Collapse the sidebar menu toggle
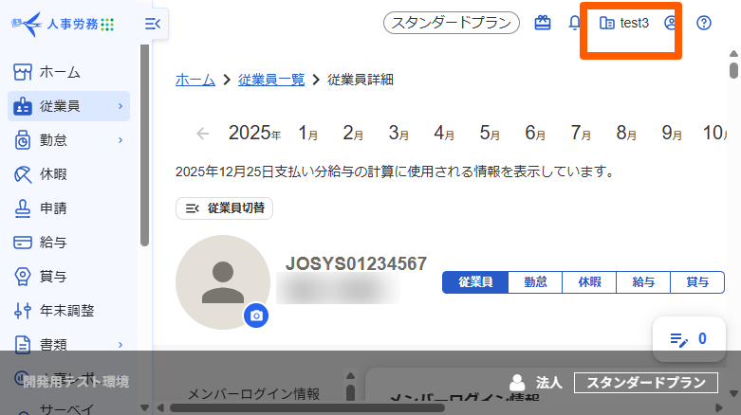 point(153,24)
